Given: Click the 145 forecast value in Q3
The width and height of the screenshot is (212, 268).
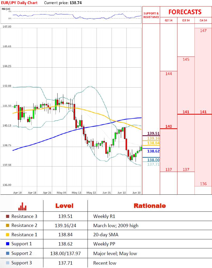Looking at the screenshot, I should click(186, 59).
